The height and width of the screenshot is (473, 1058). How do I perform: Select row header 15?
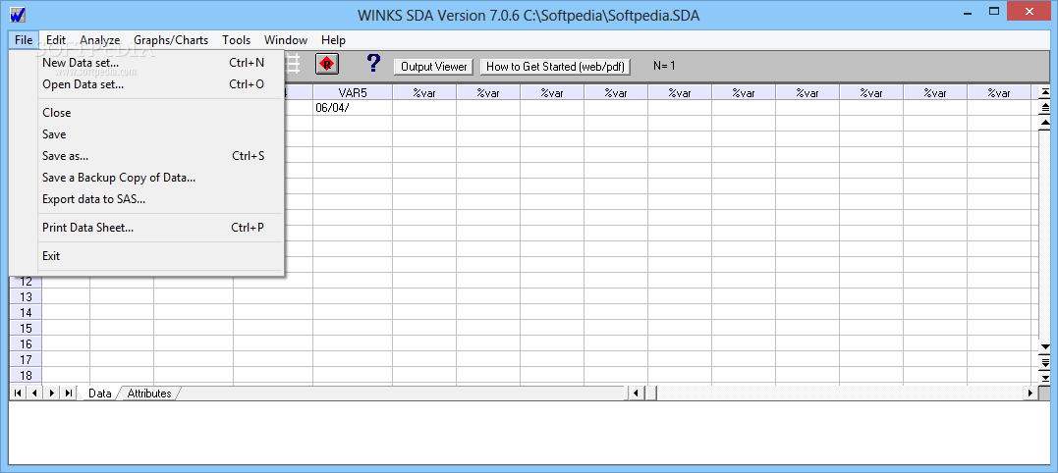pyautogui.click(x=26, y=328)
